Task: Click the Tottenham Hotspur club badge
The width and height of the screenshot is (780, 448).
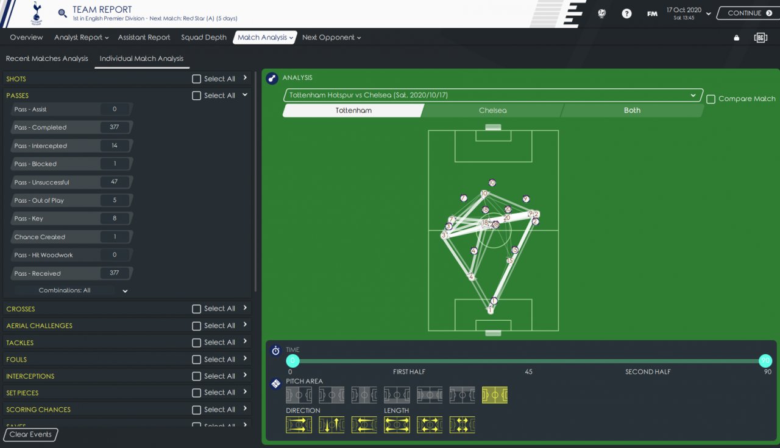Action: point(38,13)
